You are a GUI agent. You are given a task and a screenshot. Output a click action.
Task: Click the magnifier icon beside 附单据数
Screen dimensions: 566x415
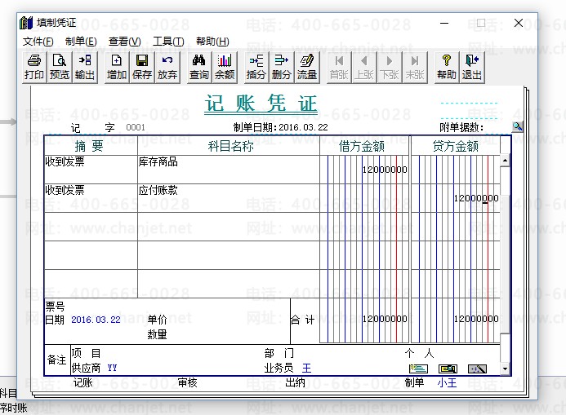click(517, 126)
